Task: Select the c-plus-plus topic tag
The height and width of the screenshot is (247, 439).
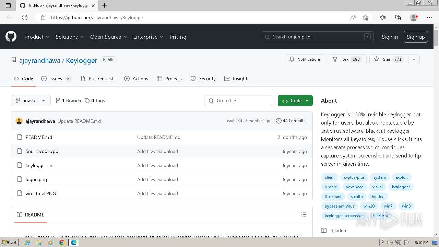Action: 354,177
